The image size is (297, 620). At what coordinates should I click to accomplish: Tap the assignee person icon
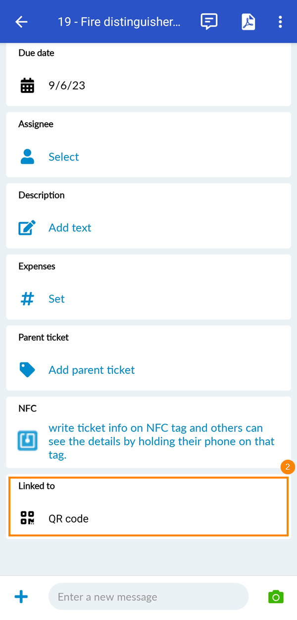[x=27, y=157]
